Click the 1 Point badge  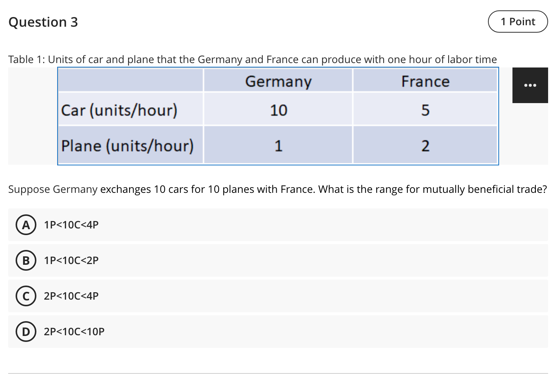(517, 22)
